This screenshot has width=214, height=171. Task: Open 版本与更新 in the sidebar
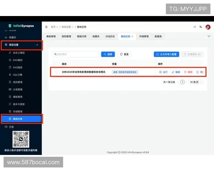point(19,104)
